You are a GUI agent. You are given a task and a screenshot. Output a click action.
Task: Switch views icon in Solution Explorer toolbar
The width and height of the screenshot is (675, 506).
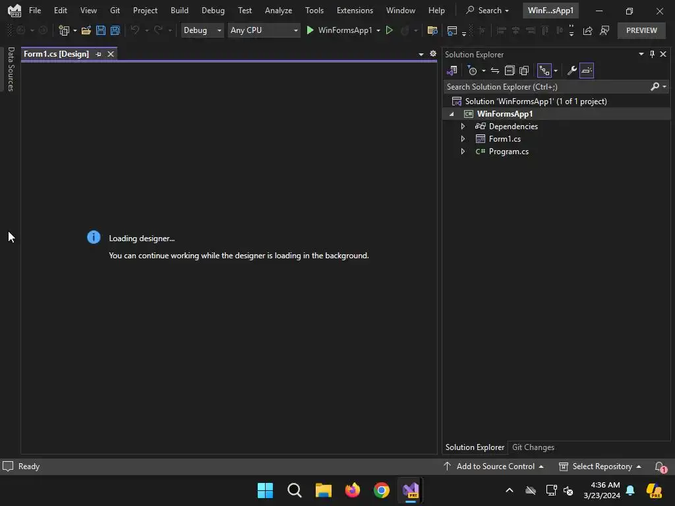[x=452, y=70]
